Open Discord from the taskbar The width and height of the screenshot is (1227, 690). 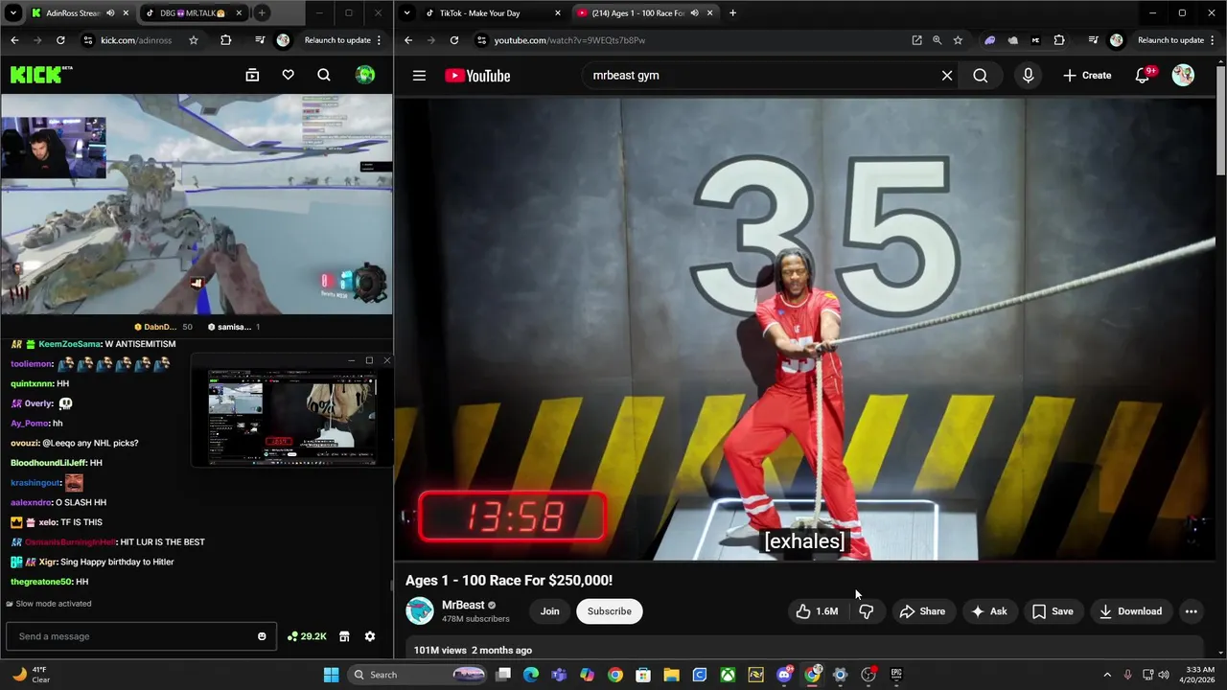[784, 675]
